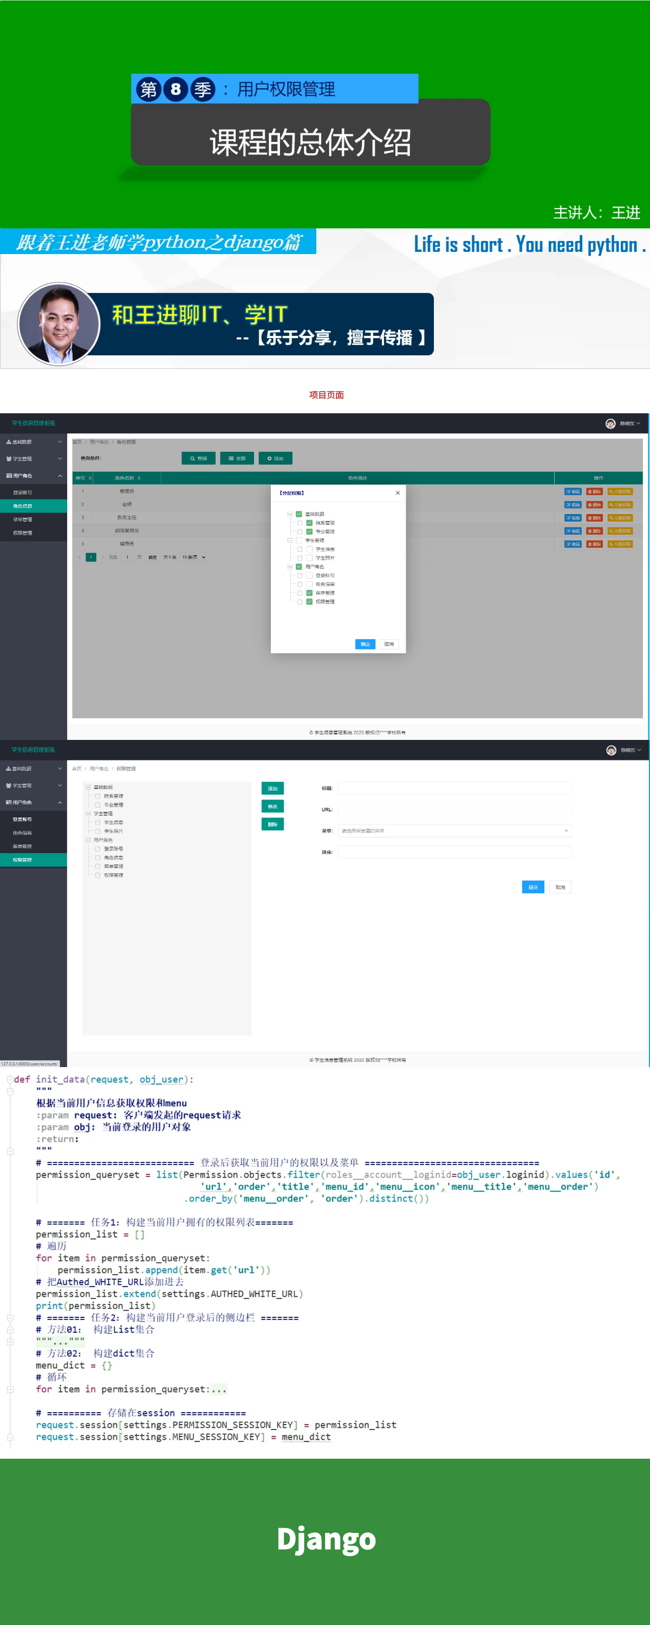Click the blue 编辑 icon in the first table row
650x1625 pixels.
click(x=573, y=491)
